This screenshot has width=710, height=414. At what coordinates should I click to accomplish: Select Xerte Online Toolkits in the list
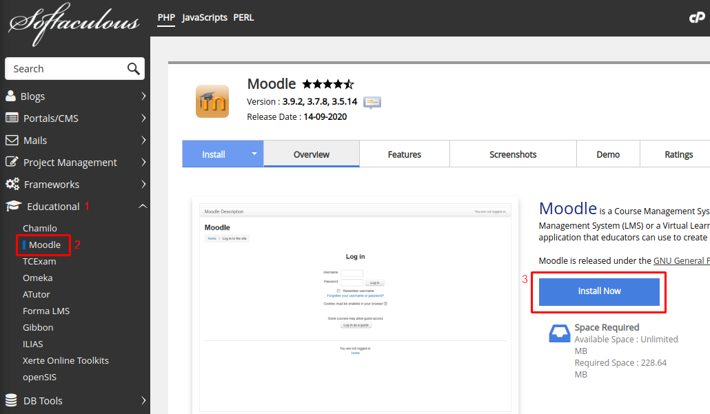pyautogui.click(x=65, y=360)
